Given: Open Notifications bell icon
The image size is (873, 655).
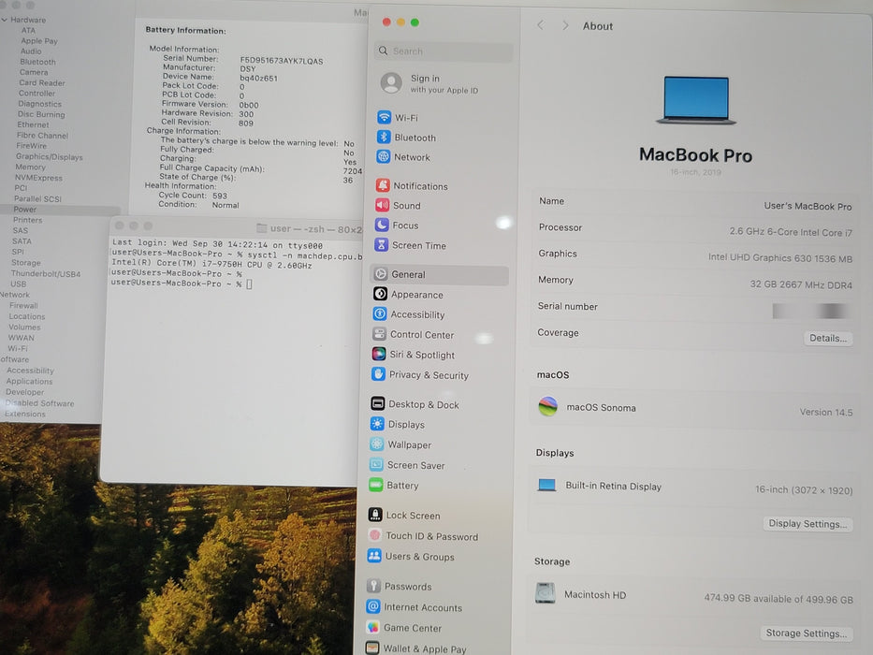Looking at the screenshot, I should coord(383,185).
